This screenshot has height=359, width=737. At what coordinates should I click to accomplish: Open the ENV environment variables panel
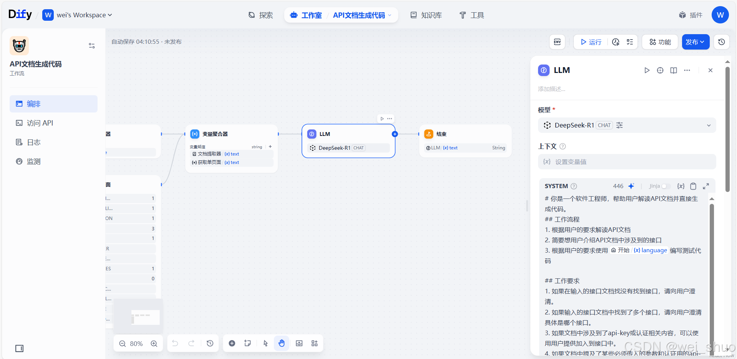click(x=557, y=42)
